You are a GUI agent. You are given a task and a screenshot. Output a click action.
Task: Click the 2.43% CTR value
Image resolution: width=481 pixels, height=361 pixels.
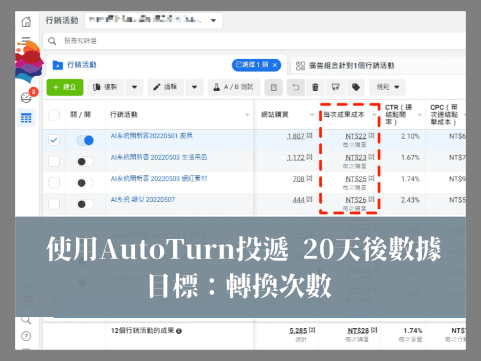tap(411, 200)
